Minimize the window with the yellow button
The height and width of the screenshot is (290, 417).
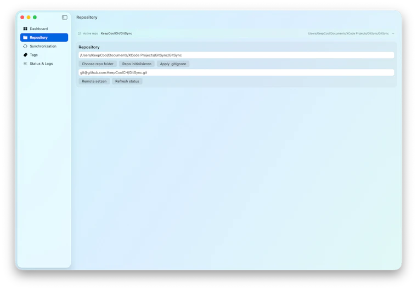(x=29, y=18)
